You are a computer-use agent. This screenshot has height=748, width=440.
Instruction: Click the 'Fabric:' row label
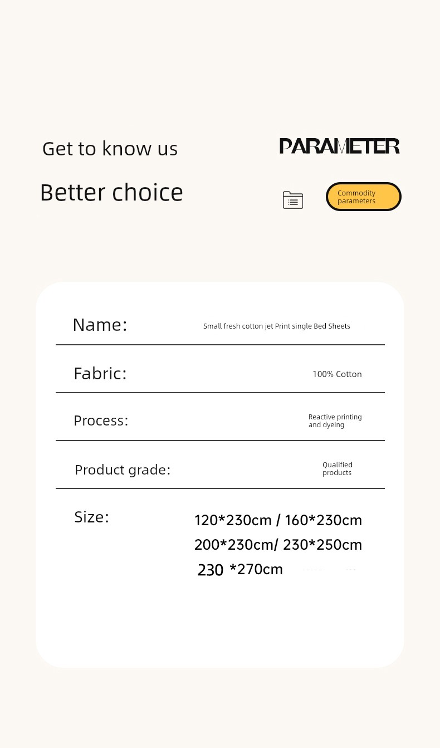pyautogui.click(x=100, y=373)
